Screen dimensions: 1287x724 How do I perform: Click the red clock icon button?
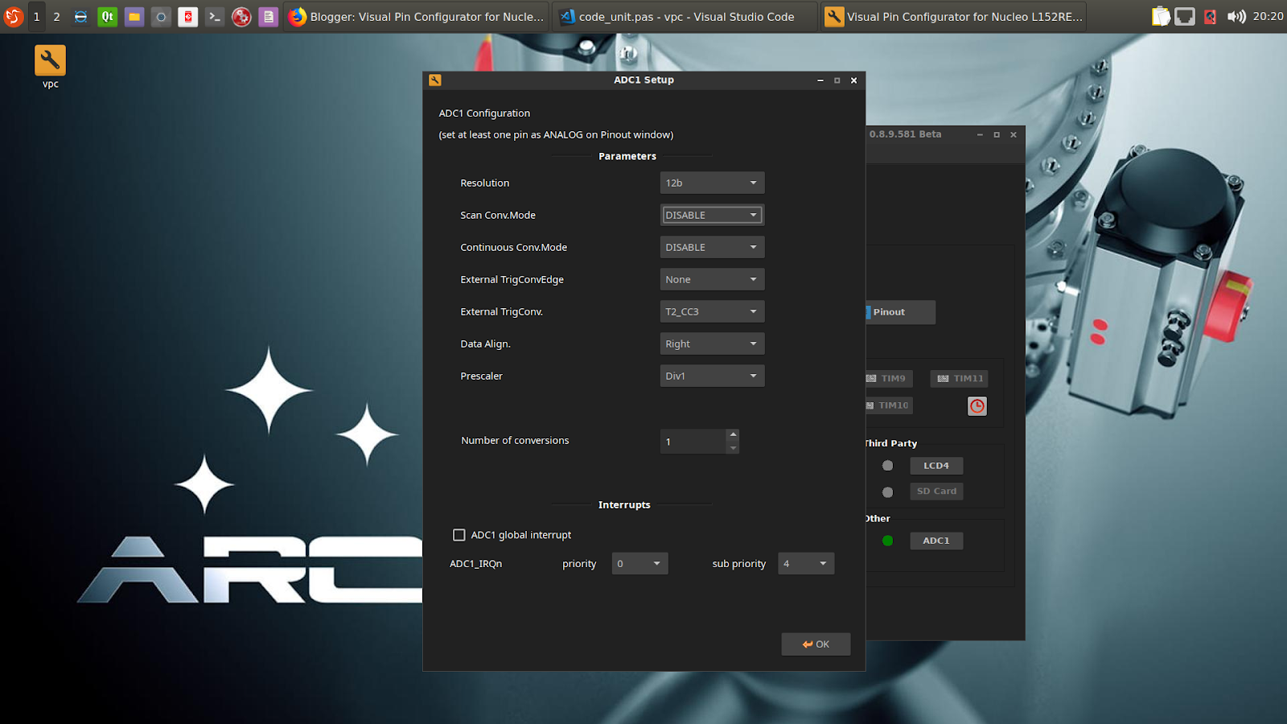pyautogui.click(x=977, y=406)
